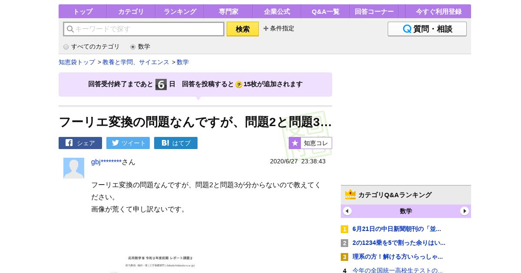Click the Hatena B! icon
This screenshot has width=521, height=273.
tap(165, 143)
